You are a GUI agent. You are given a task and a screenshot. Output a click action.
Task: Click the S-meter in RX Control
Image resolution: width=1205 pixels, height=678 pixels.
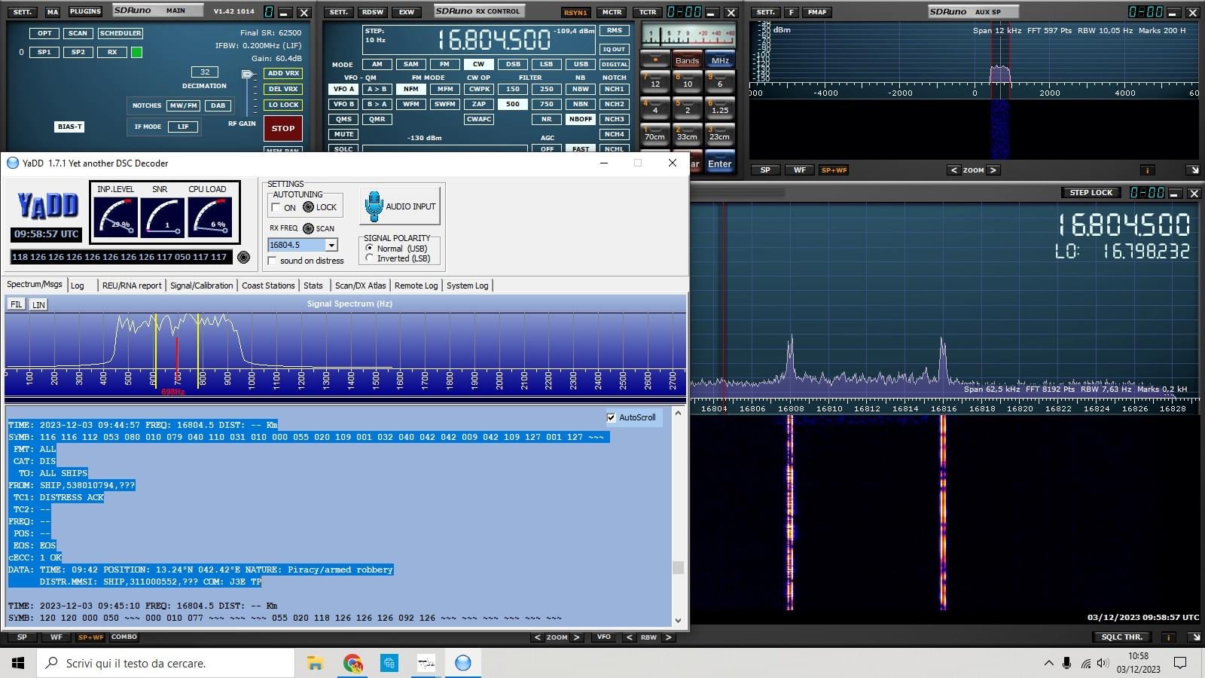688,35
